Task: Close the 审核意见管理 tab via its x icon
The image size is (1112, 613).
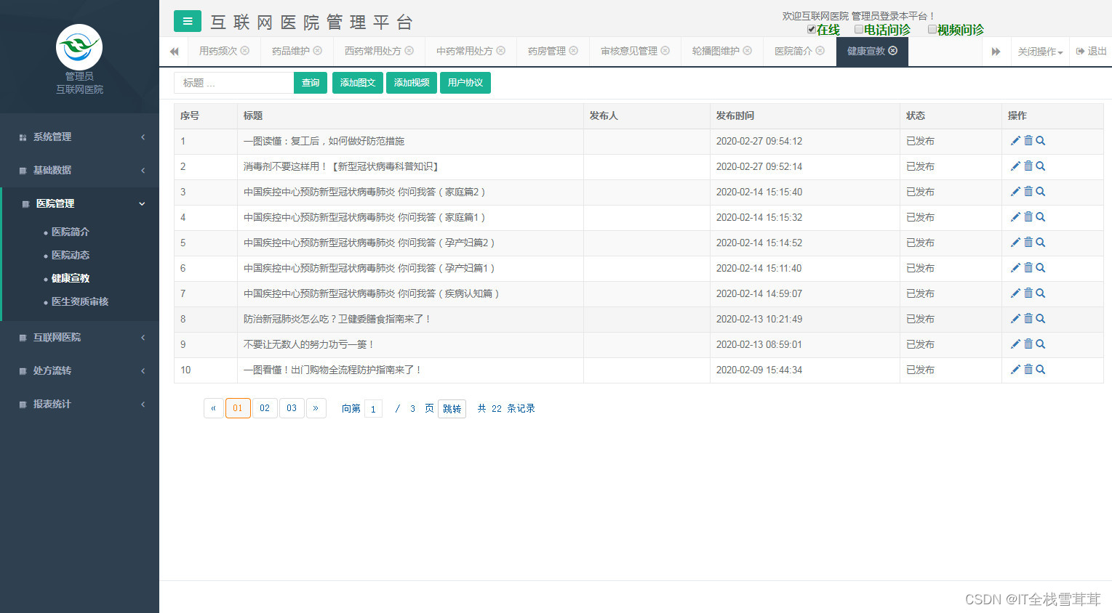Action: click(665, 51)
